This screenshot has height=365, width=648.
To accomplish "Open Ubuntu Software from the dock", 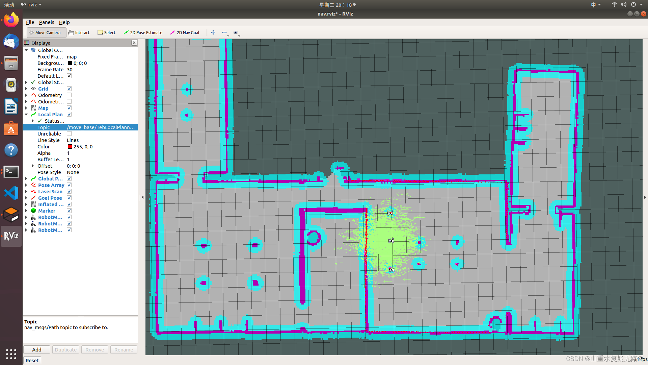I will tap(11, 128).
